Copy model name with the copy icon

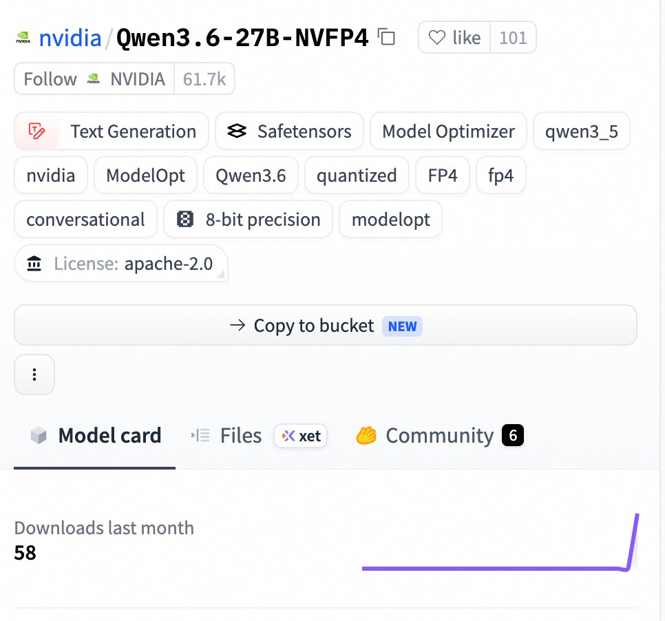click(386, 37)
